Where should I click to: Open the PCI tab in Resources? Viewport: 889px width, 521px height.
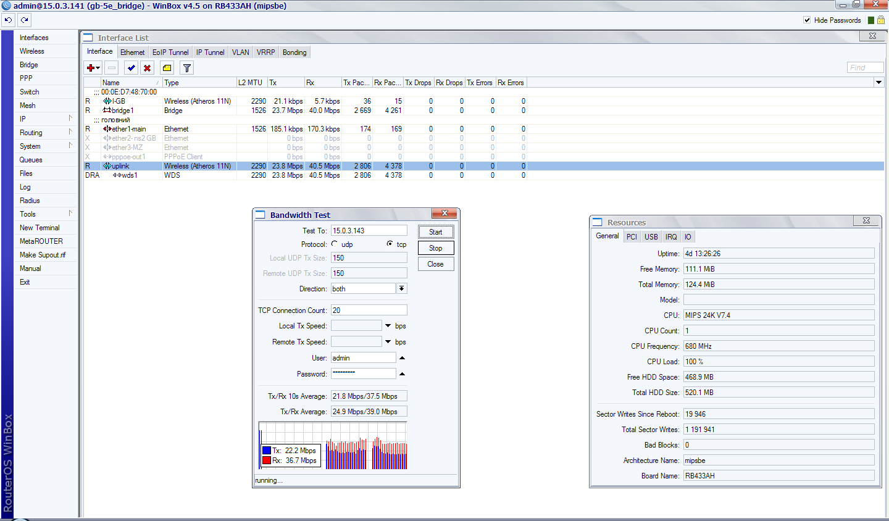(632, 237)
